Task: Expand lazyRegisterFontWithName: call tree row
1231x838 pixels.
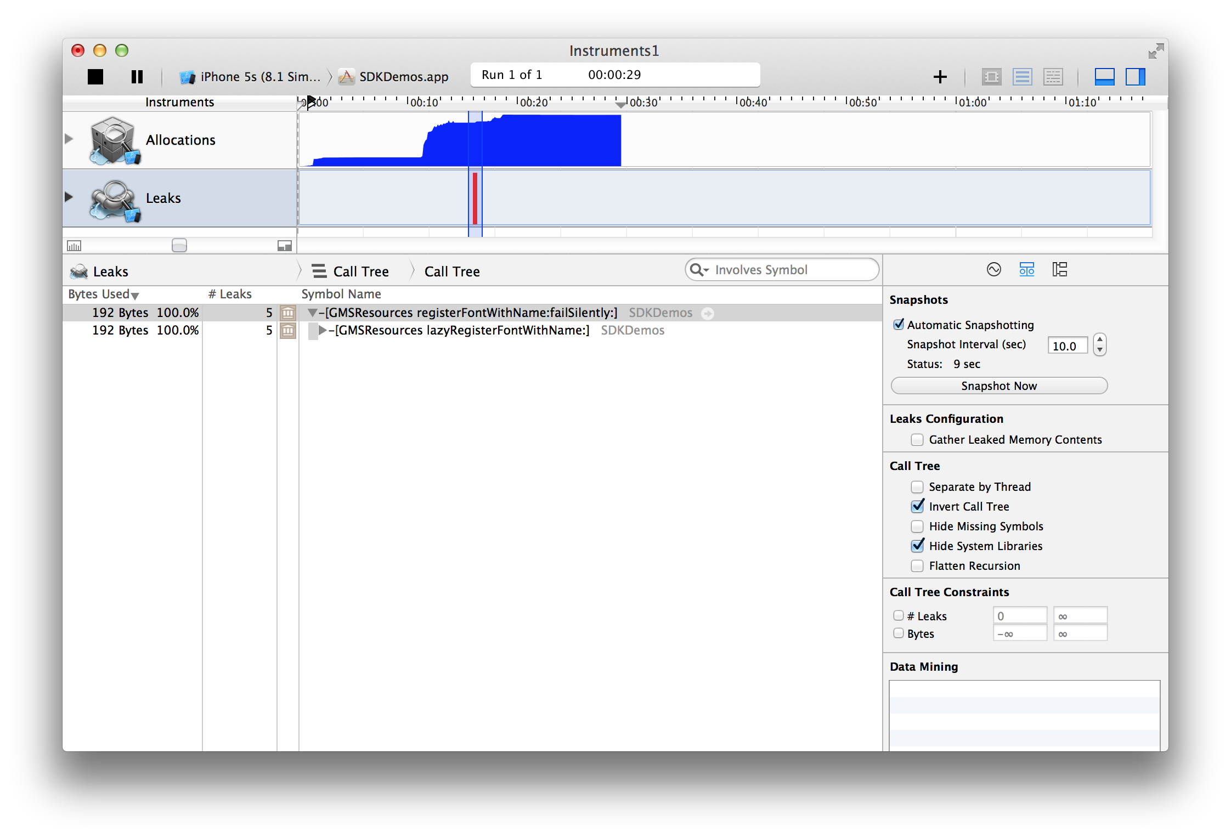Action: click(323, 330)
